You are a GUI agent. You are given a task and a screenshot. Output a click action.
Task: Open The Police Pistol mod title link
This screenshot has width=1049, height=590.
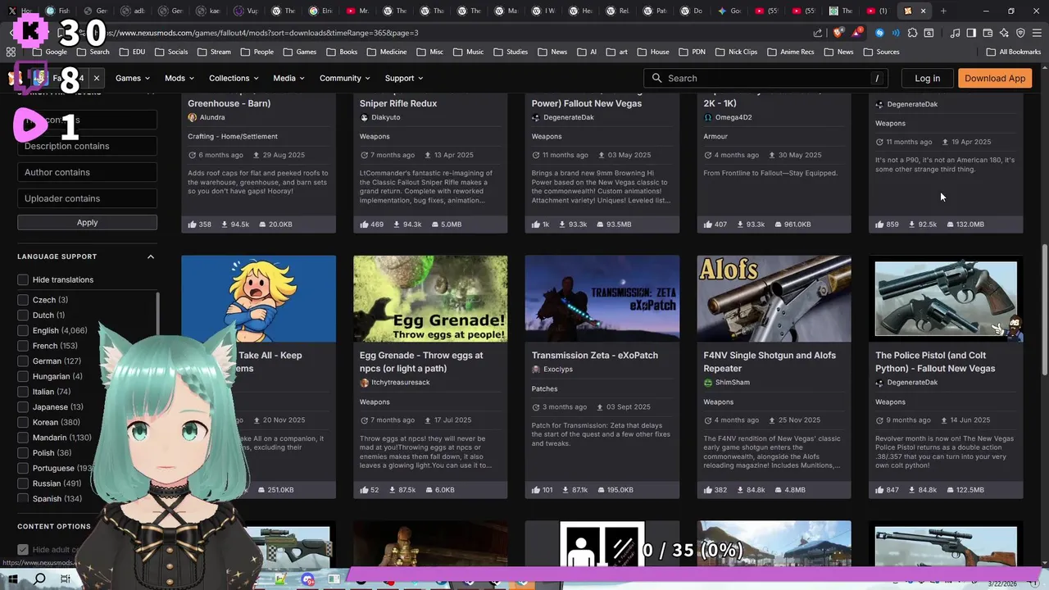(935, 361)
